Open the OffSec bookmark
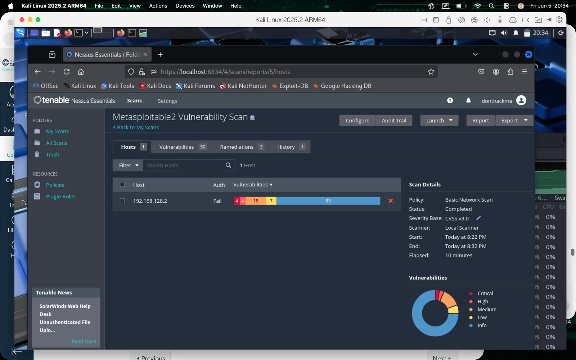The image size is (576, 360). (x=46, y=86)
